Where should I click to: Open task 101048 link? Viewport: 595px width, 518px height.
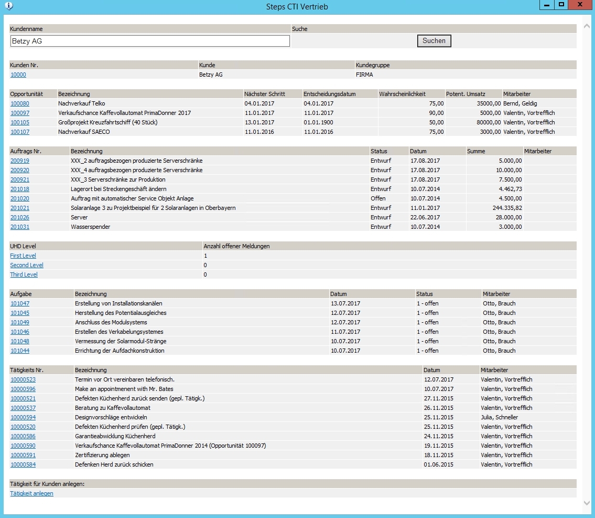click(20, 342)
